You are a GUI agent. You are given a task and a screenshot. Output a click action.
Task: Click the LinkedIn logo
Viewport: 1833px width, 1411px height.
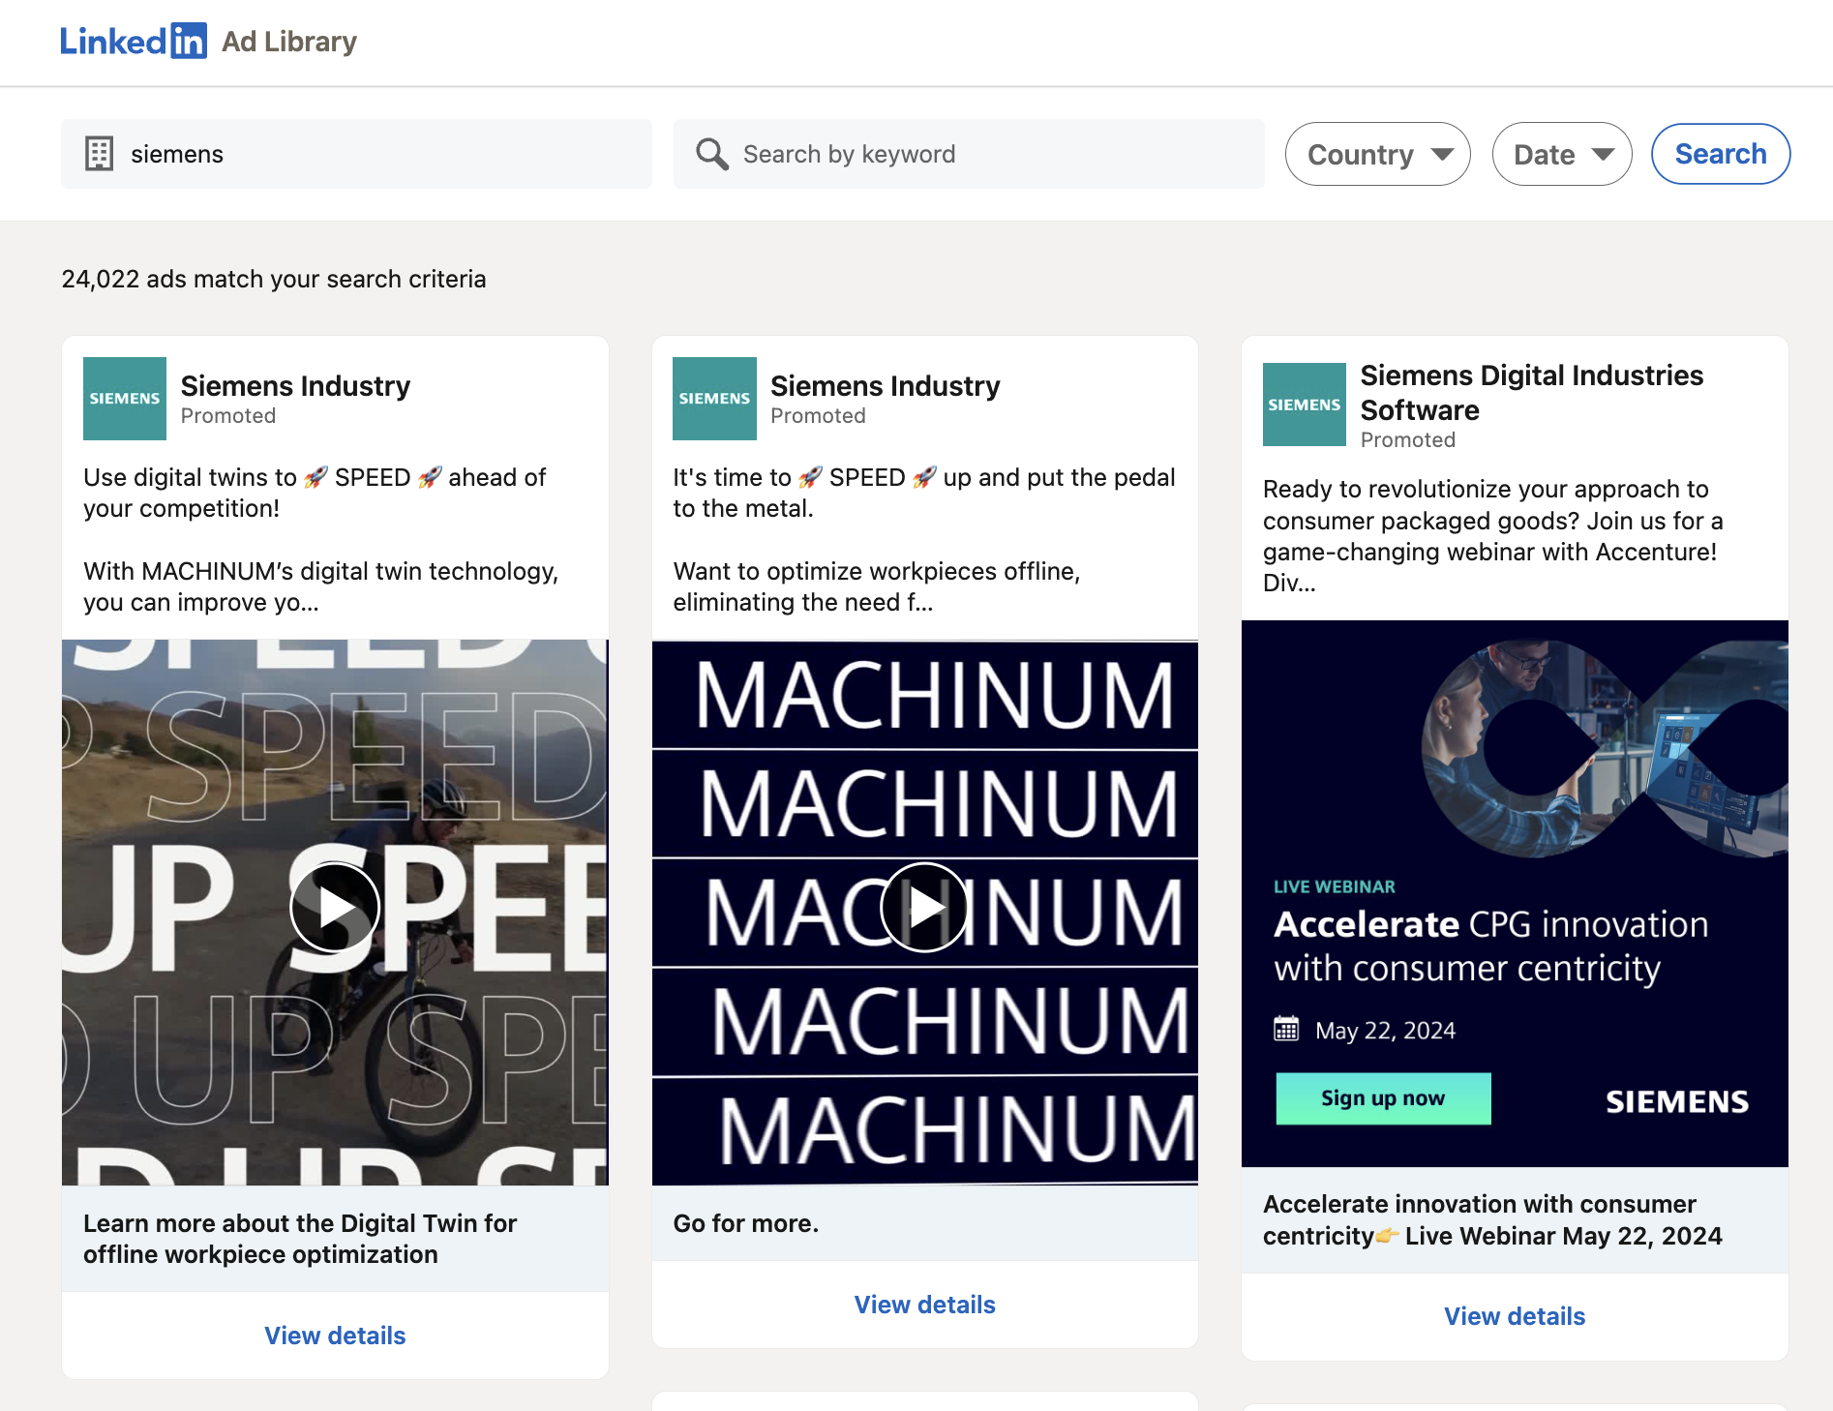click(133, 42)
